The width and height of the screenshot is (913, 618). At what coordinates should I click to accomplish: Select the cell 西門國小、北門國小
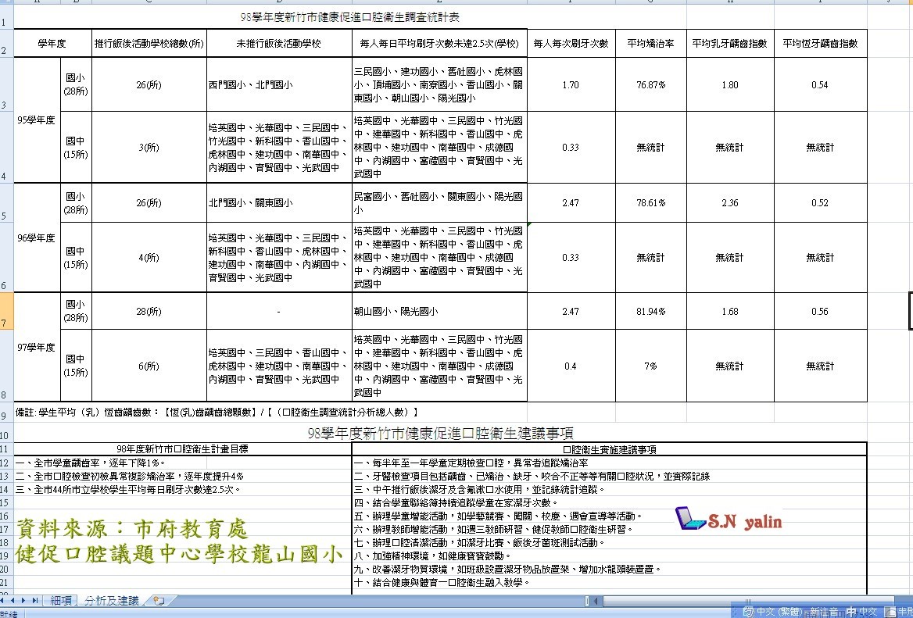tap(279, 85)
